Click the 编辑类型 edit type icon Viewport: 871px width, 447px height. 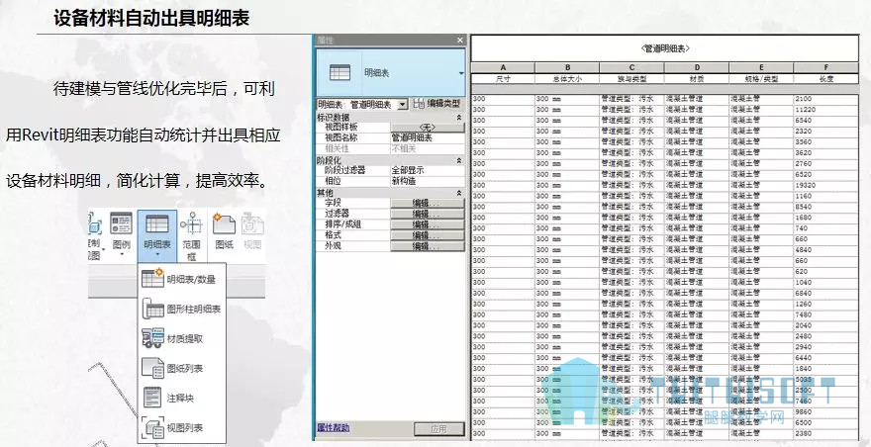(420, 104)
